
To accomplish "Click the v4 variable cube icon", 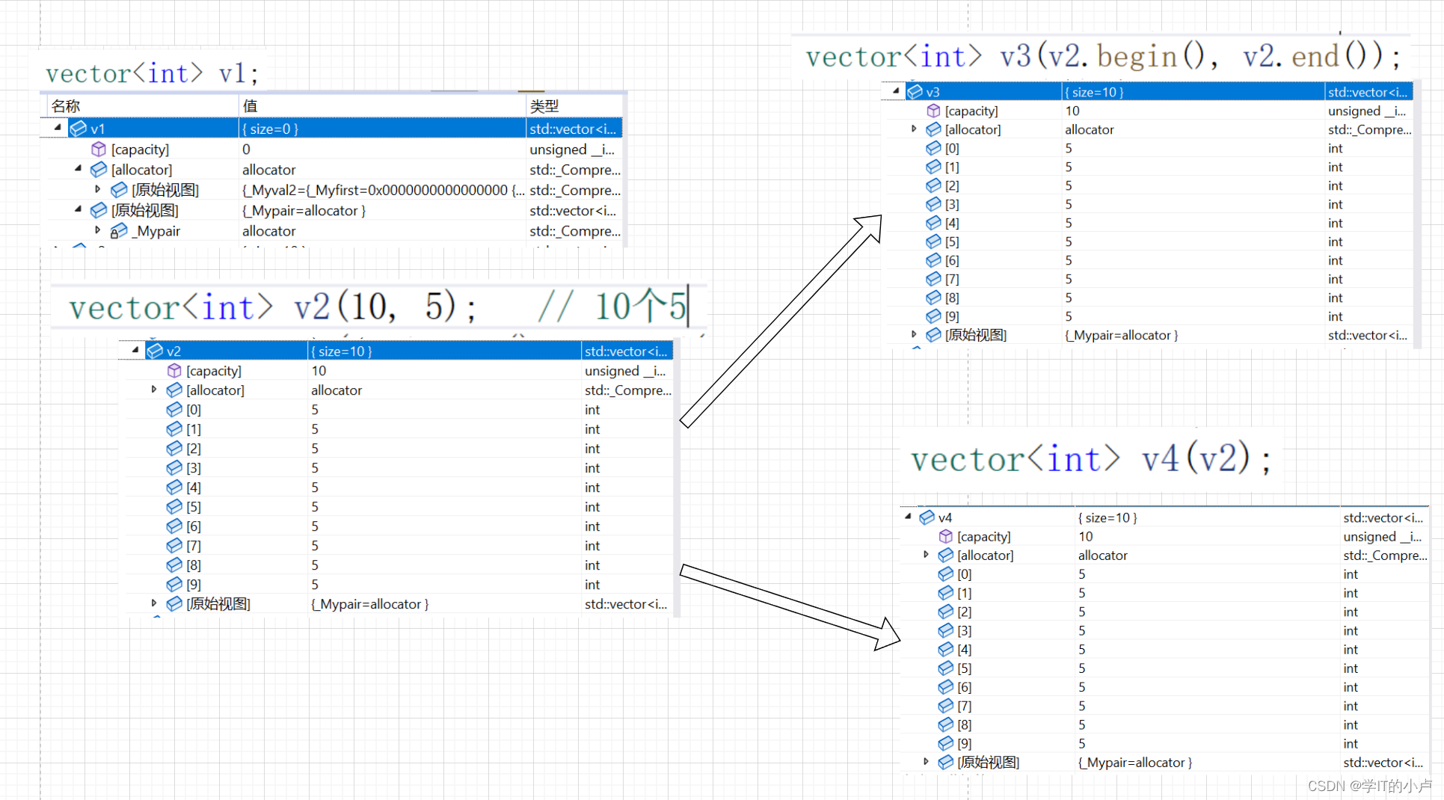I will tap(927, 517).
